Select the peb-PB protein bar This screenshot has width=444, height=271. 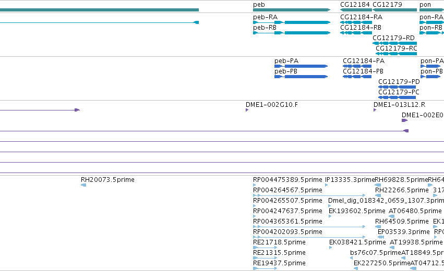pos(301,77)
